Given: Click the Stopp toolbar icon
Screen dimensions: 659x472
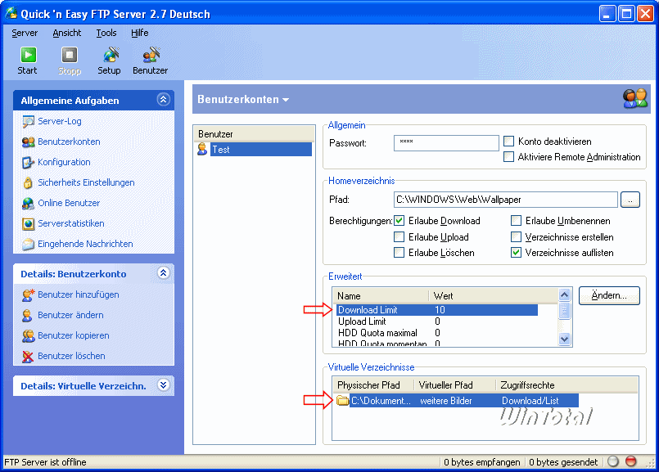Looking at the screenshot, I should tap(70, 55).
